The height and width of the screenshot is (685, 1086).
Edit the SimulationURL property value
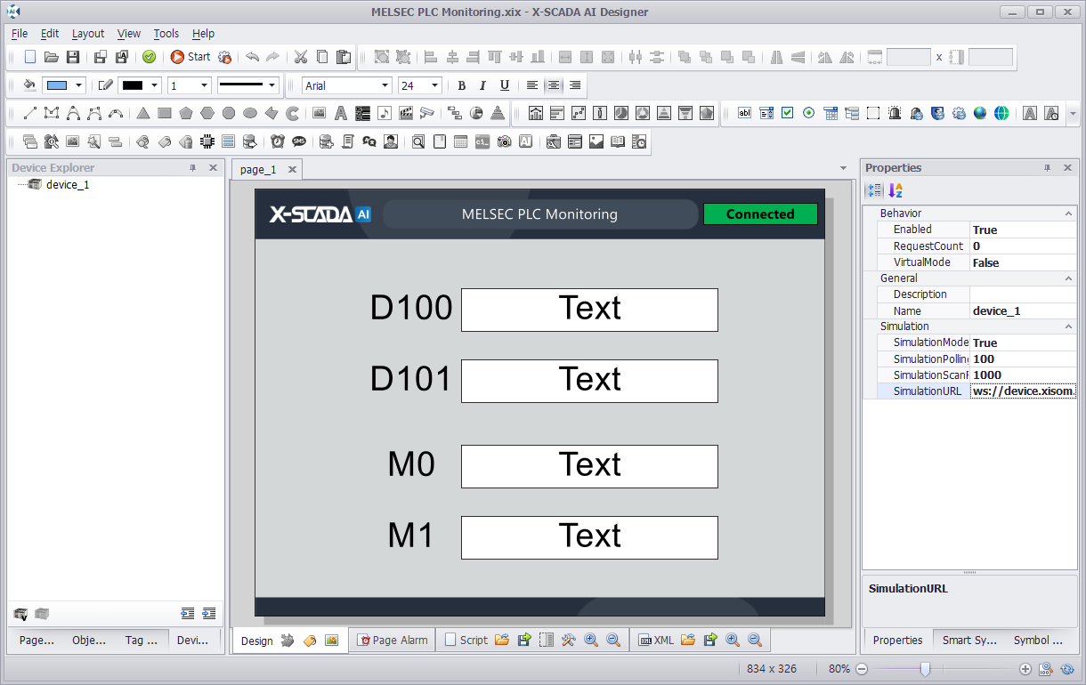click(x=1024, y=391)
